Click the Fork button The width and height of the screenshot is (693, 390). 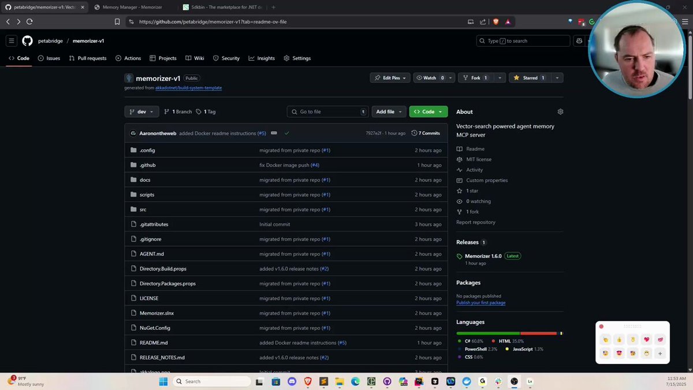[476, 77]
